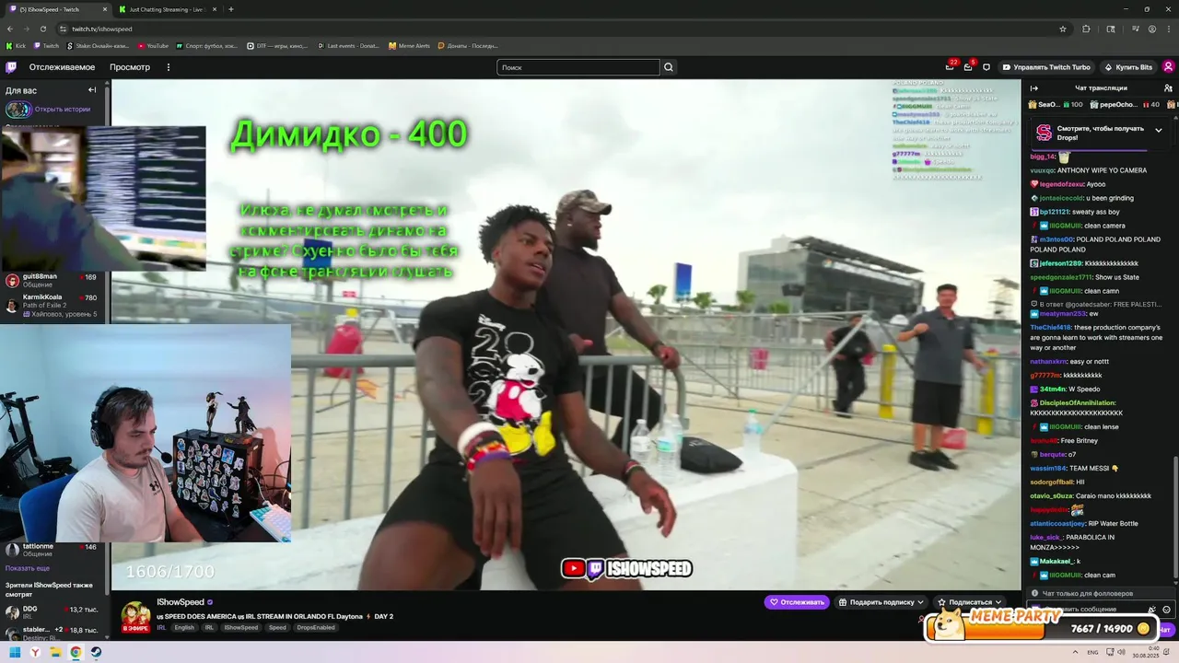This screenshot has width=1179, height=663.
Task: Open the Twitch bookmark in bookmarks bar
Action: coord(46,45)
